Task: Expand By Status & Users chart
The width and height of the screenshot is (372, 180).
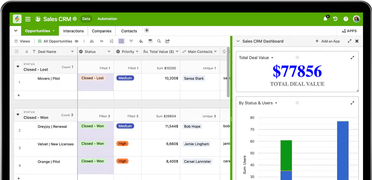Action: click(352, 103)
